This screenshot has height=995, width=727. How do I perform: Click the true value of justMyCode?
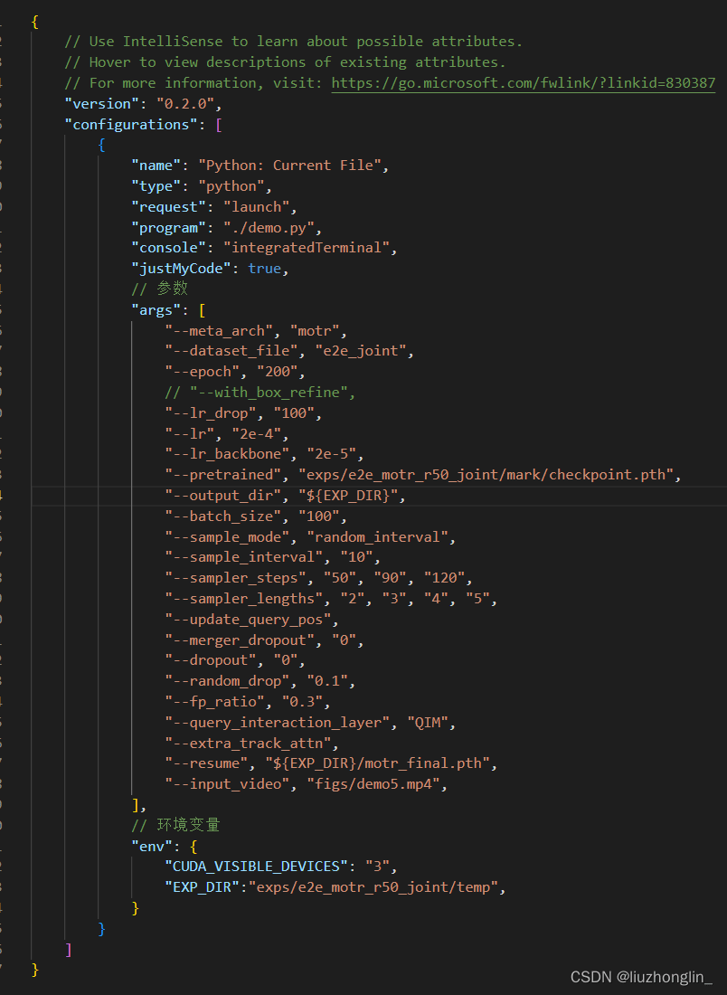264,269
